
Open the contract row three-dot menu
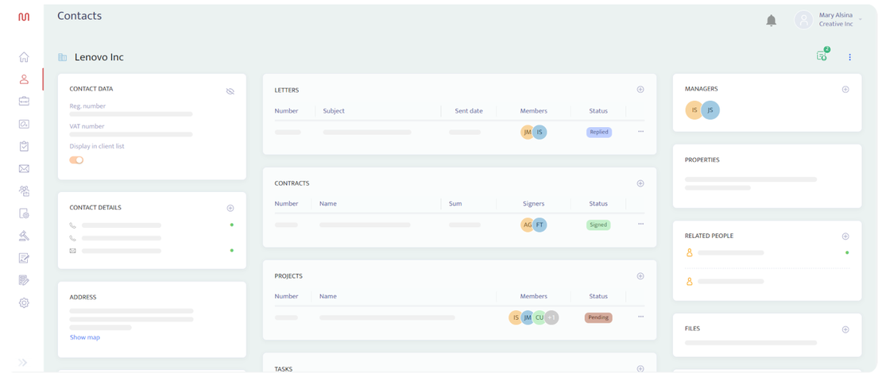(x=640, y=224)
